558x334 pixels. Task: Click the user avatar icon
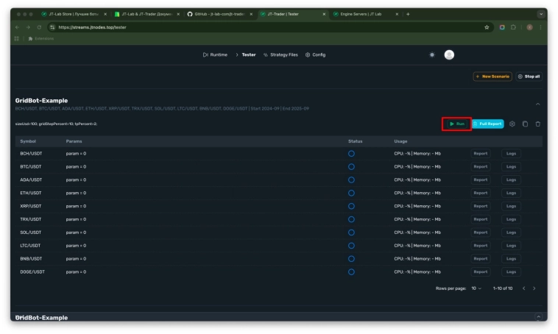click(x=449, y=54)
